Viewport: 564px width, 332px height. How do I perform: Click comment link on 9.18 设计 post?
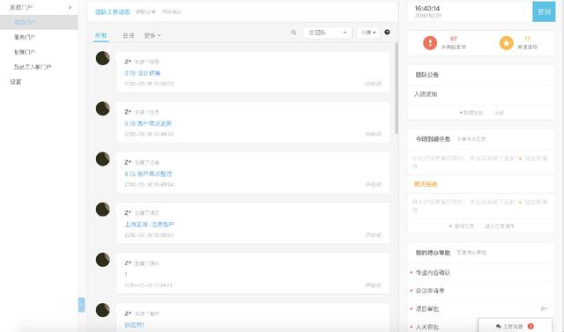pyautogui.click(x=373, y=84)
